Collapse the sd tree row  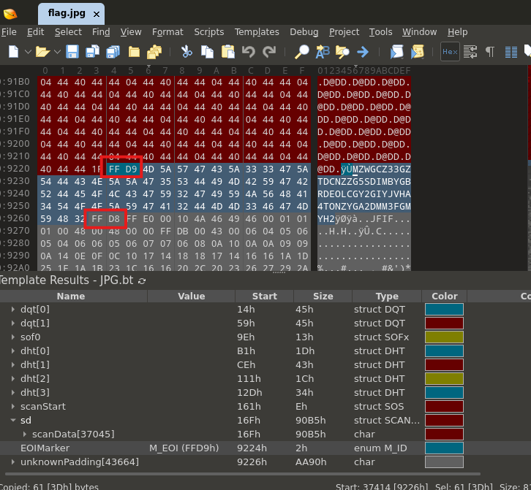[13, 420]
